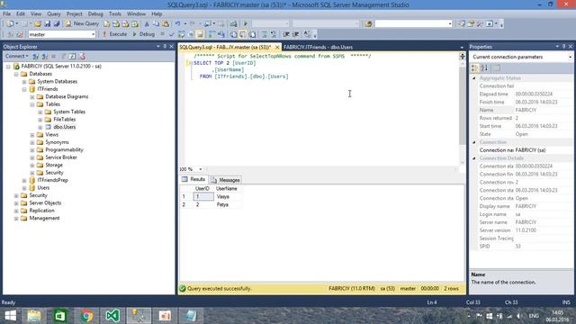
Task: Expand the Server Objects folder
Action: tap(16, 203)
